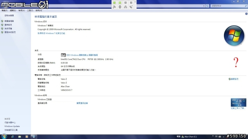Toggle gray switch above the phone icon
The height and width of the screenshot is (139, 248).
(131, 3)
